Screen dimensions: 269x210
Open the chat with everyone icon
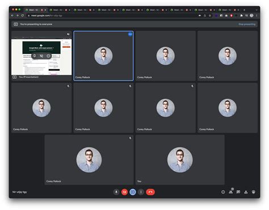(238, 192)
